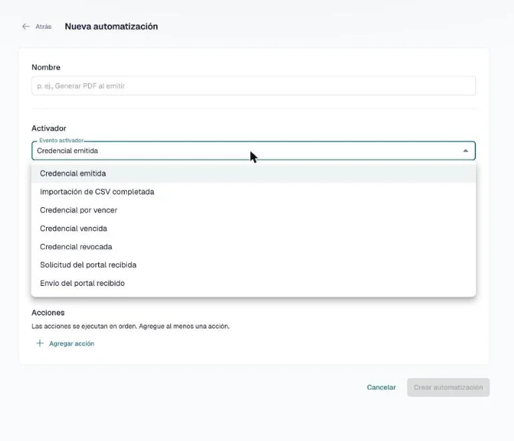Click the Nueva automatización page title
Screen dimensions: 514x441
111,27
